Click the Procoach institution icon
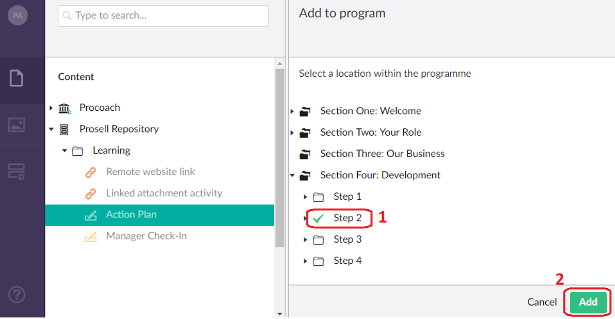Image resolution: width=615 pixels, height=319 pixels. [64, 108]
